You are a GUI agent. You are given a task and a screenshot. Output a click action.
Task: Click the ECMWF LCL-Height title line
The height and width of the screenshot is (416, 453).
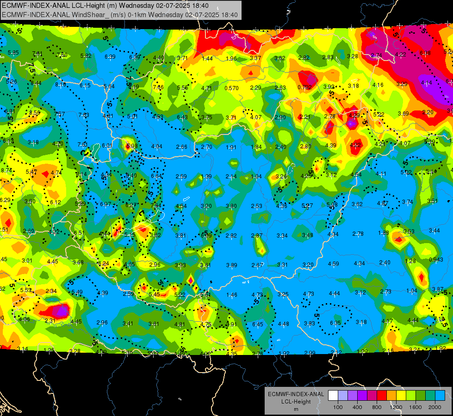click(x=105, y=6)
